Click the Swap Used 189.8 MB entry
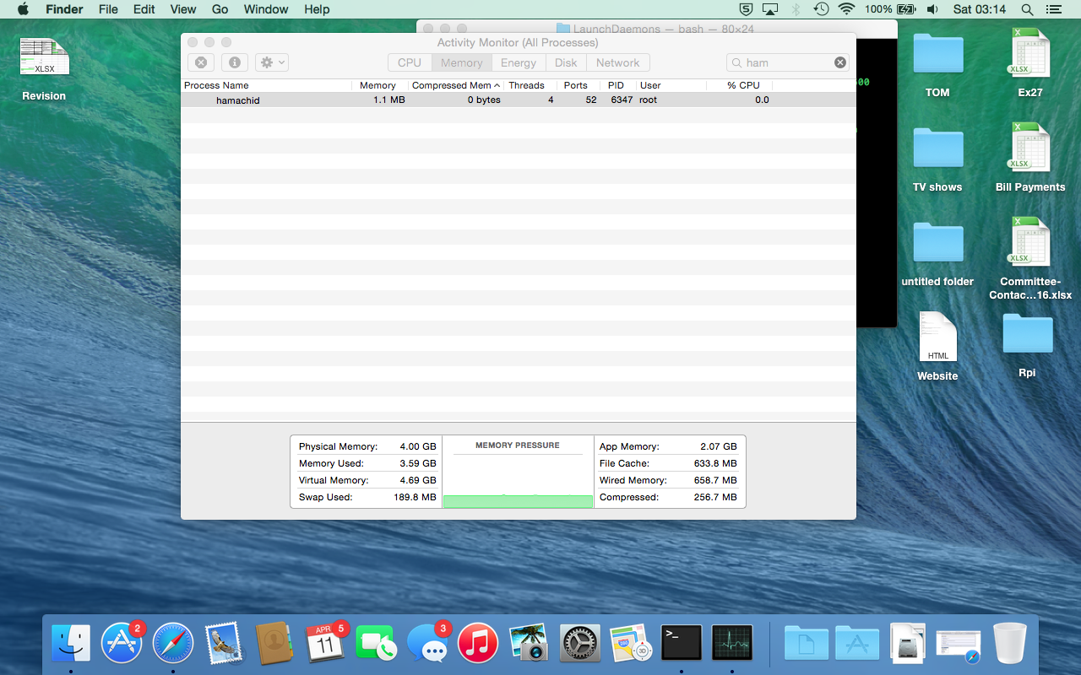 pos(367,497)
